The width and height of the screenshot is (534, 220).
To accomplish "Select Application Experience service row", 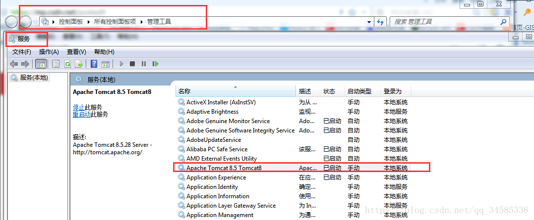I will pos(294,177).
